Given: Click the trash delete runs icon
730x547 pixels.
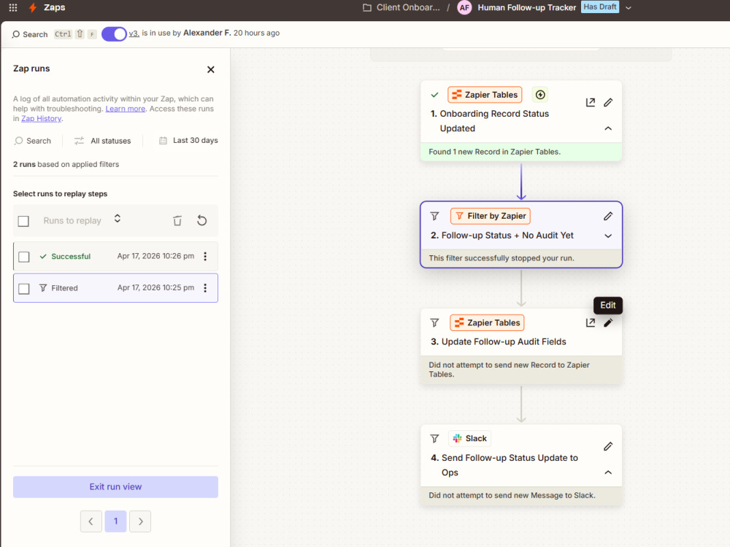Looking at the screenshot, I should pos(177,220).
